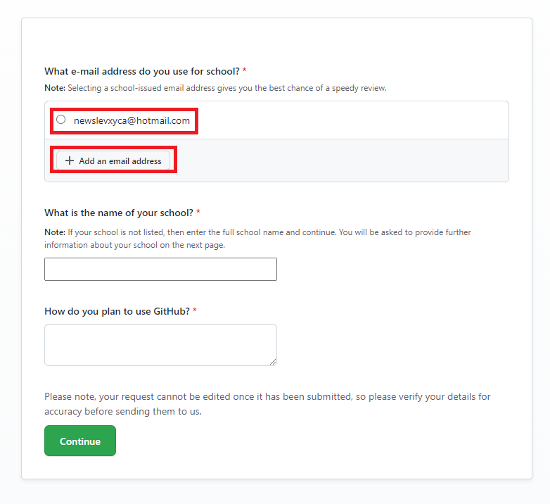Click inside the GitHub usage text area
This screenshot has height=504, width=550.
click(160, 344)
